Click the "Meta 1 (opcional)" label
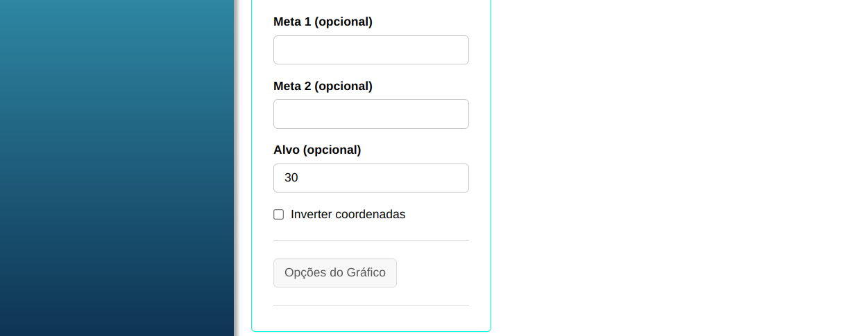The image size is (859, 336). coord(323,22)
